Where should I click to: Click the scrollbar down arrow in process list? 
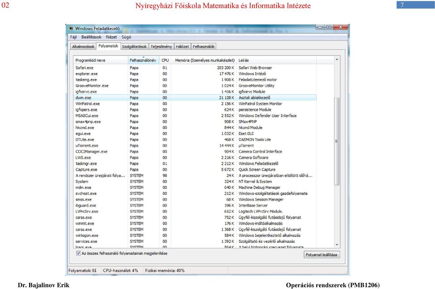click(x=337, y=245)
